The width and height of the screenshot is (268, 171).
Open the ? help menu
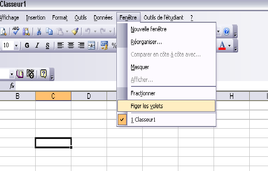pyautogui.click(x=192, y=17)
